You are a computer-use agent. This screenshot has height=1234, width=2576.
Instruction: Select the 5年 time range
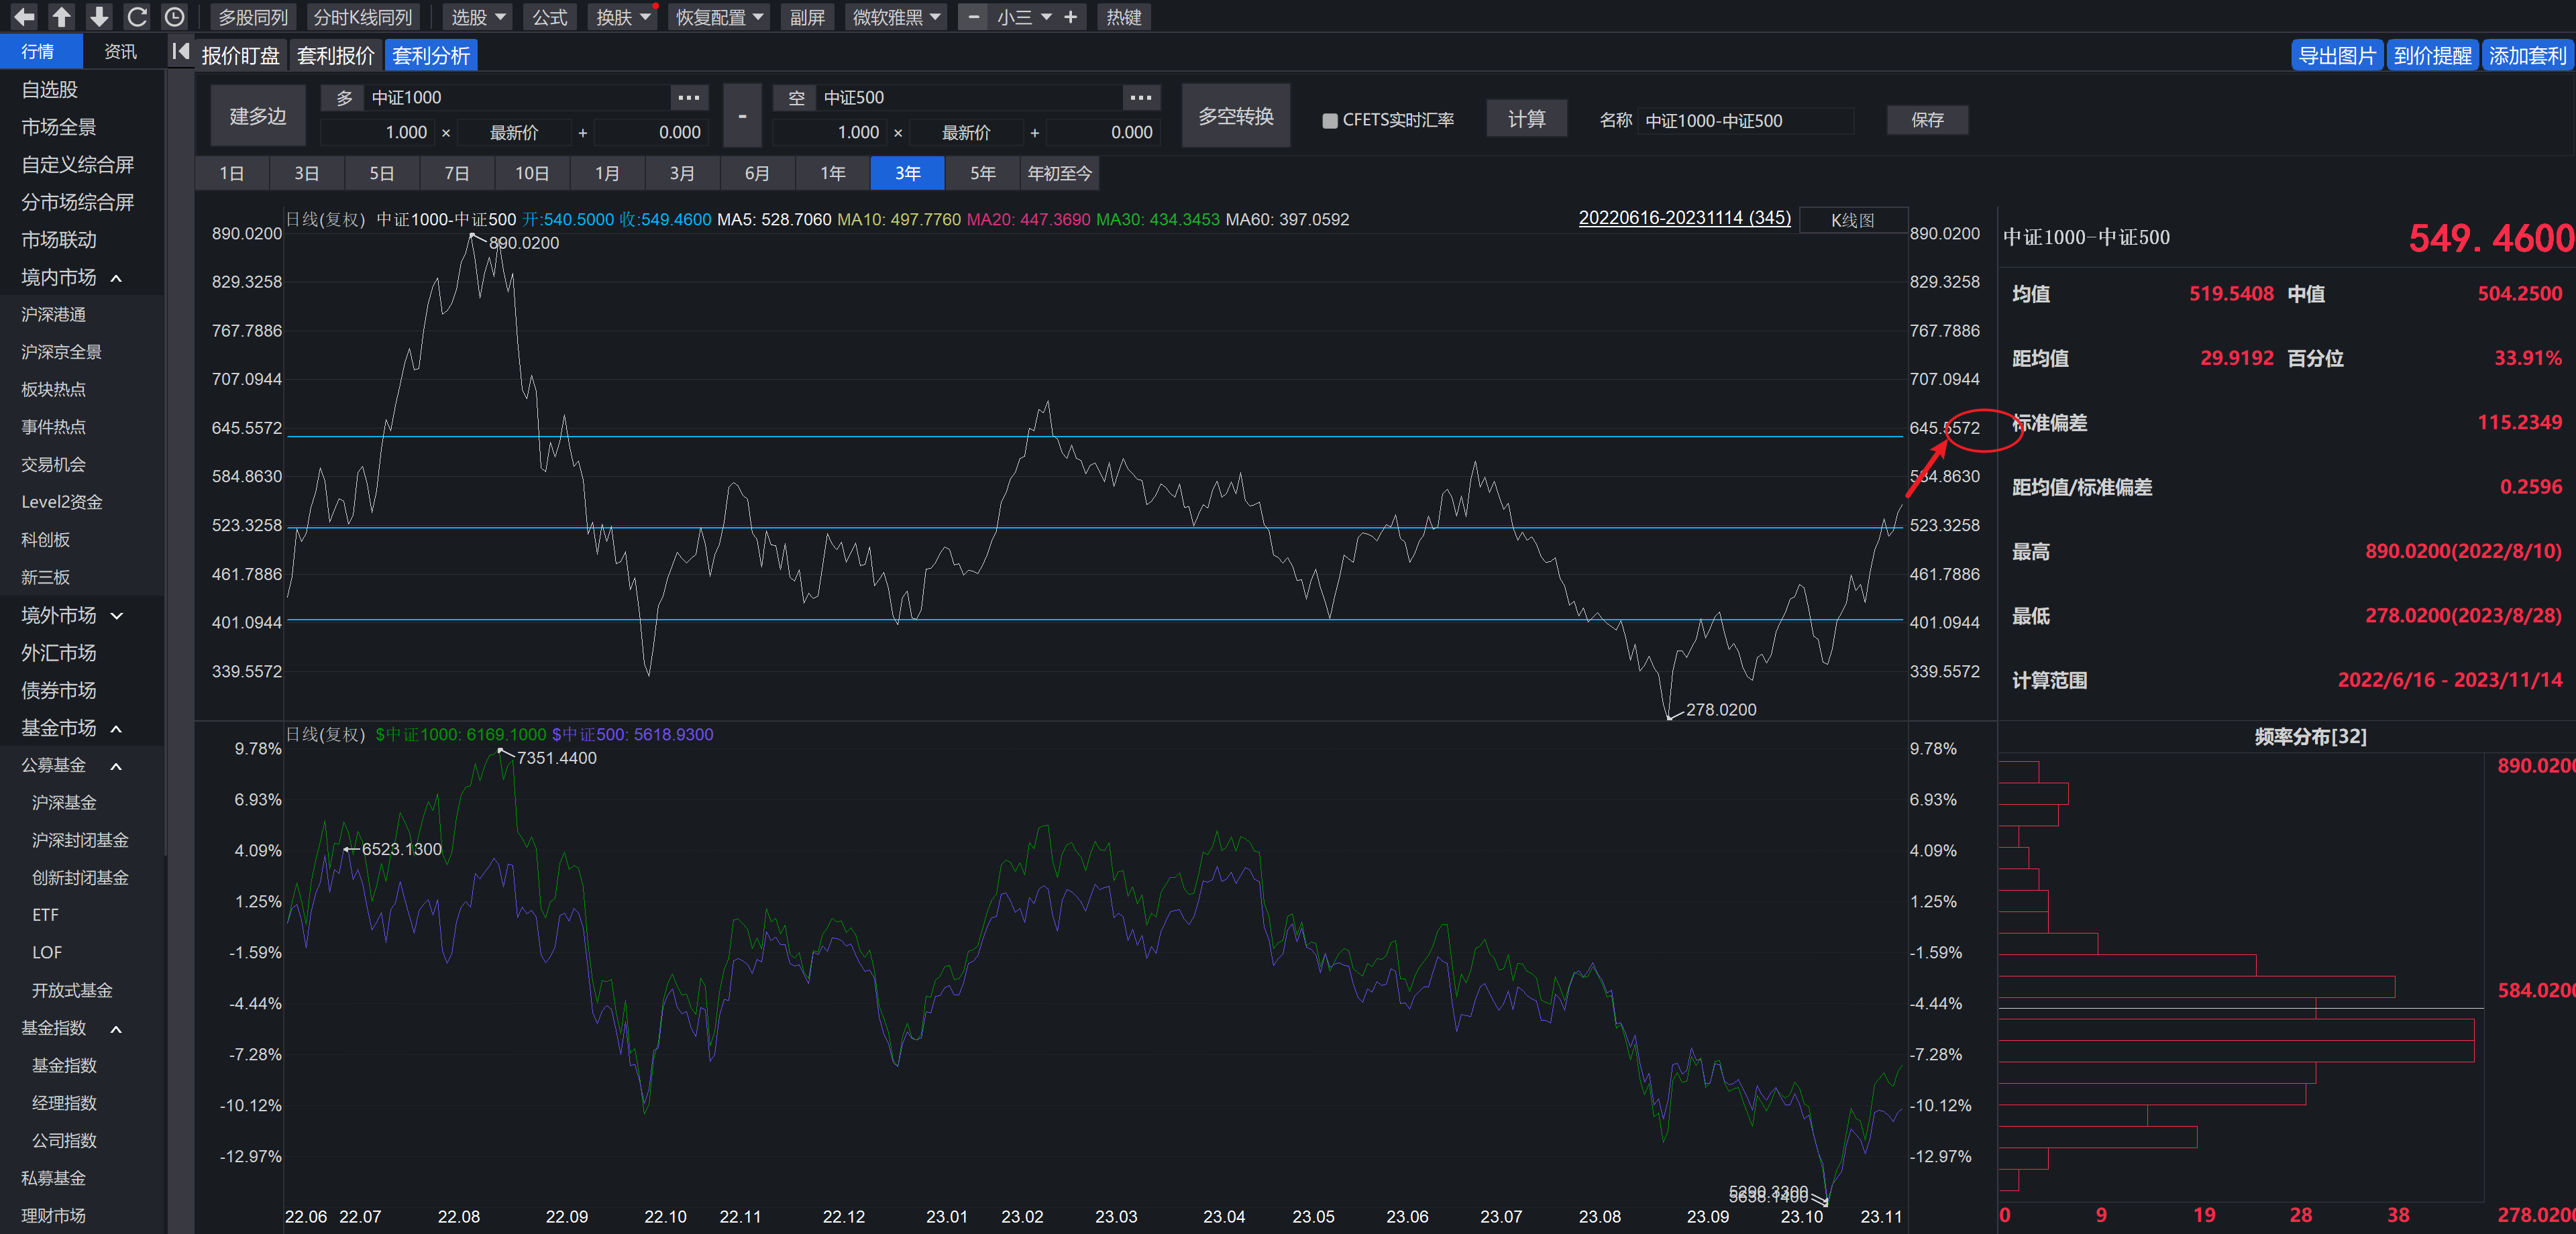(x=982, y=173)
